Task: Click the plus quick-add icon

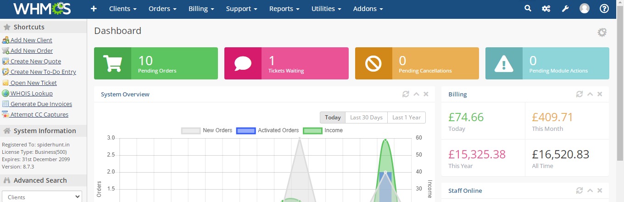Action: coord(94,9)
